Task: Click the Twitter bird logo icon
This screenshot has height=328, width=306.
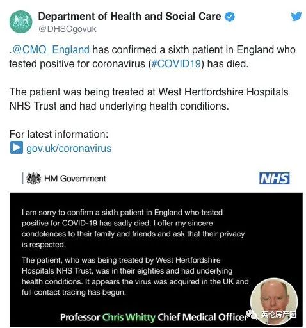Action: 296,17
